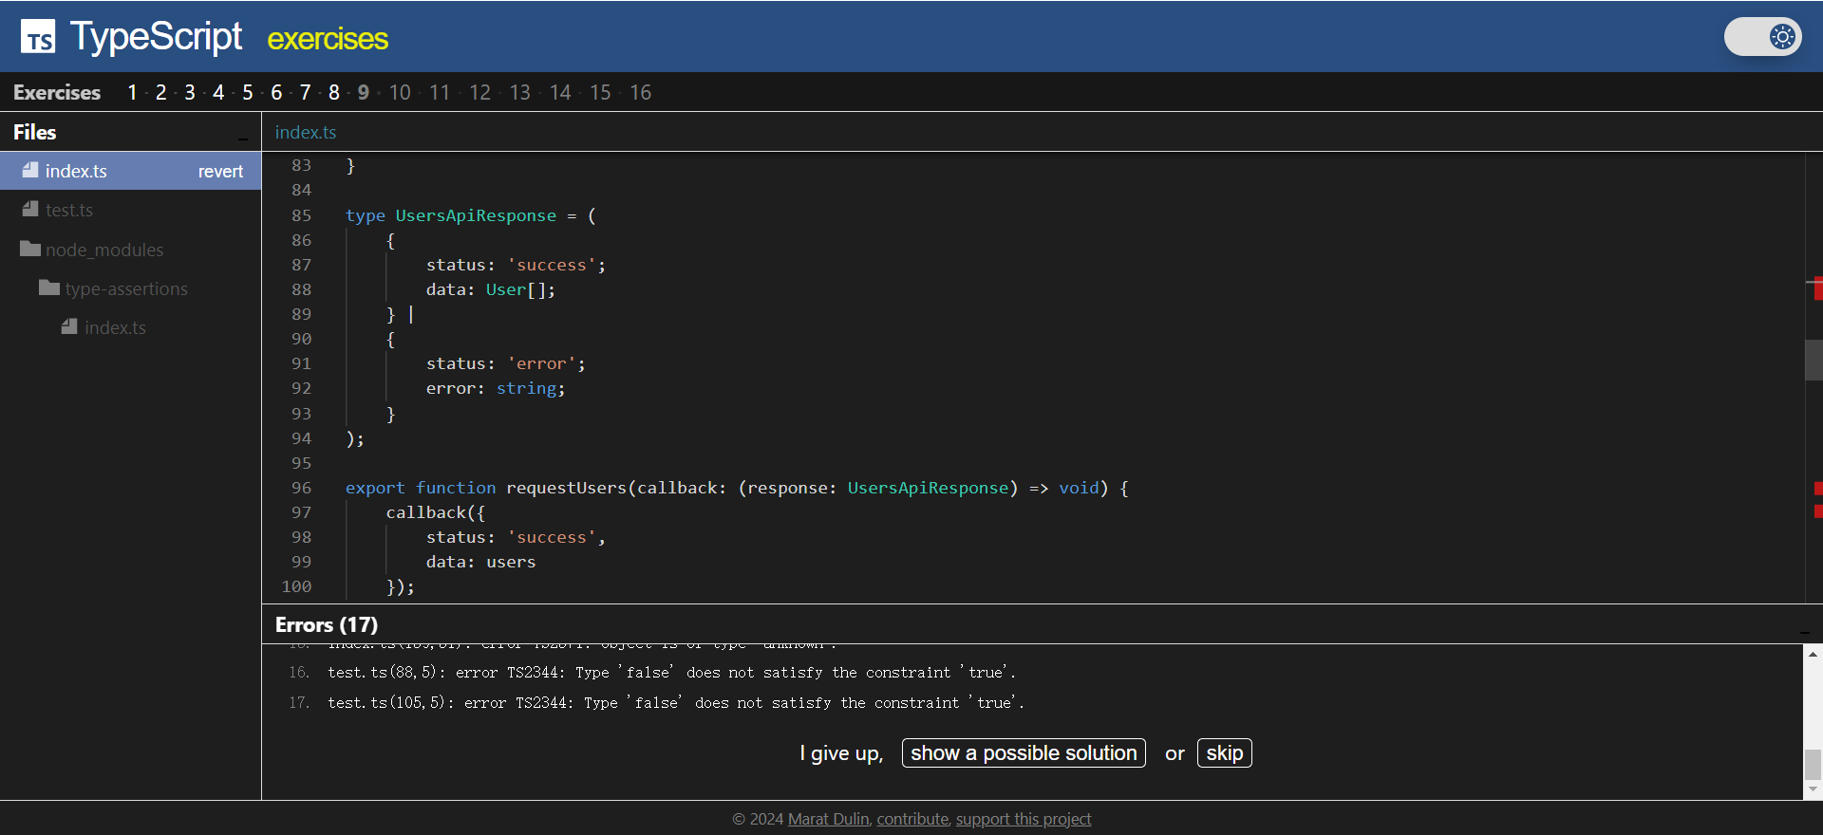Image resolution: width=1823 pixels, height=835 pixels.
Task: Revert changes to index.ts
Action: pos(220,172)
